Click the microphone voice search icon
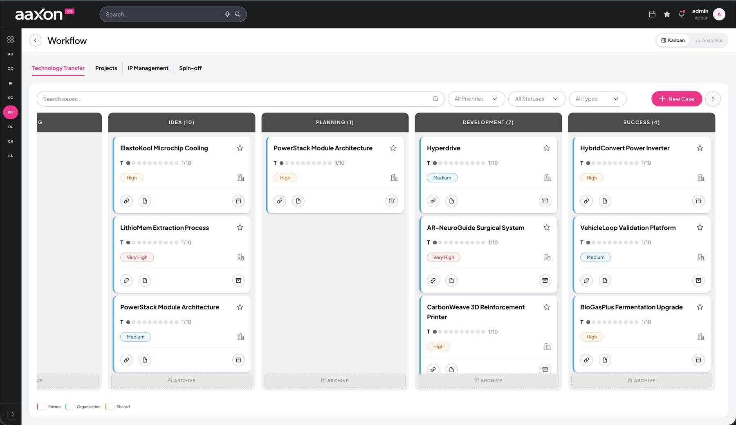The image size is (736, 425). tap(227, 14)
